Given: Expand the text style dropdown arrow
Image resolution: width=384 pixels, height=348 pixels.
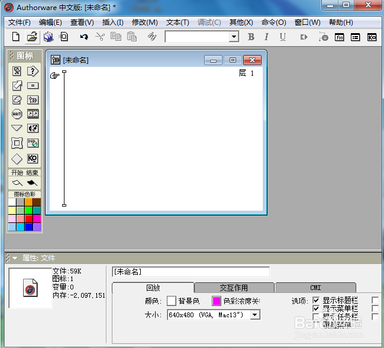Looking at the screenshot, I should [x=234, y=37].
